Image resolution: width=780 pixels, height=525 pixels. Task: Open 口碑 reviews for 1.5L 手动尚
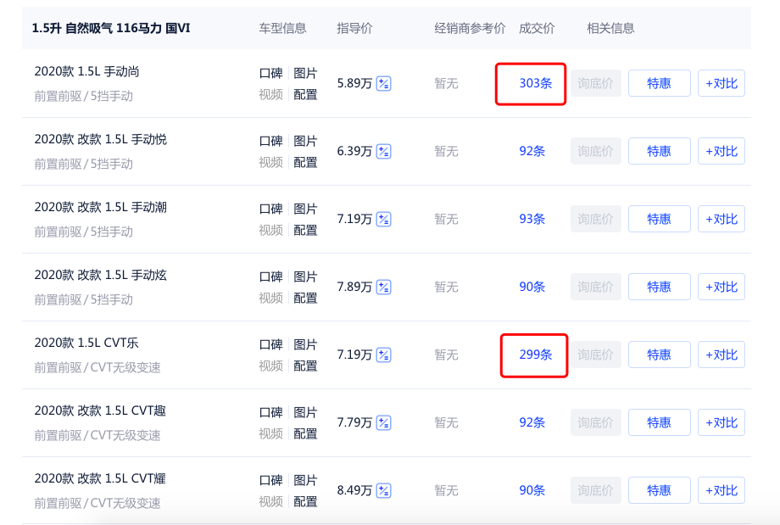[271, 73]
